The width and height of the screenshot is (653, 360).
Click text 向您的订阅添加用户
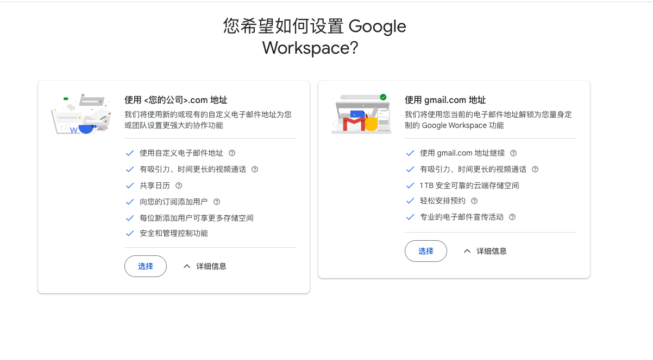[174, 202]
